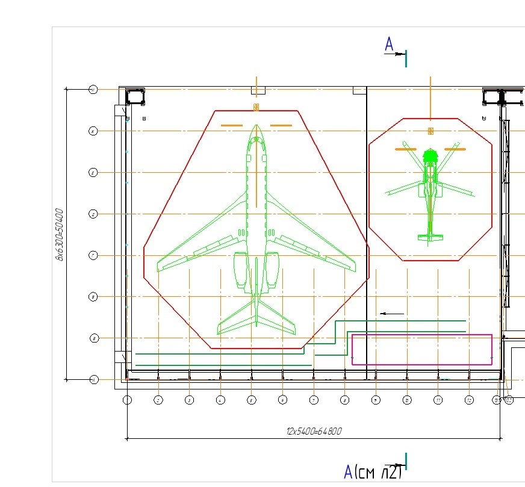Select row axis bubble Ж on the left side
The image size is (525, 487).
click(93, 131)
